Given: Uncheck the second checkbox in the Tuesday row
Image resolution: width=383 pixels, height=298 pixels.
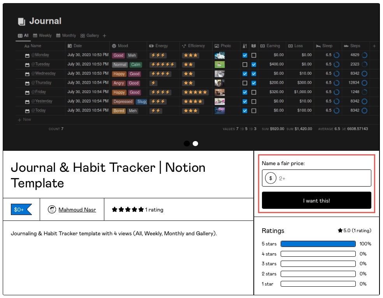Looking at the screenshot, I should coord(254,65).
